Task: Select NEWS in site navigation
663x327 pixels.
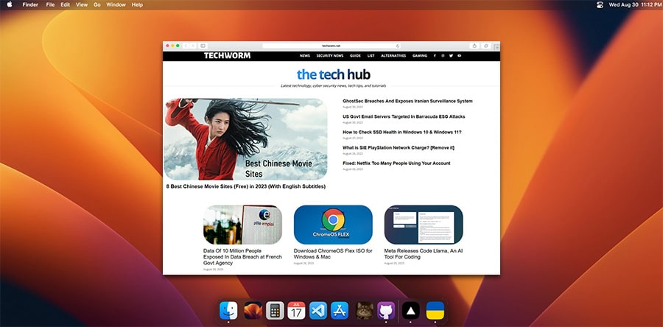Action: [x=305, y=56]
